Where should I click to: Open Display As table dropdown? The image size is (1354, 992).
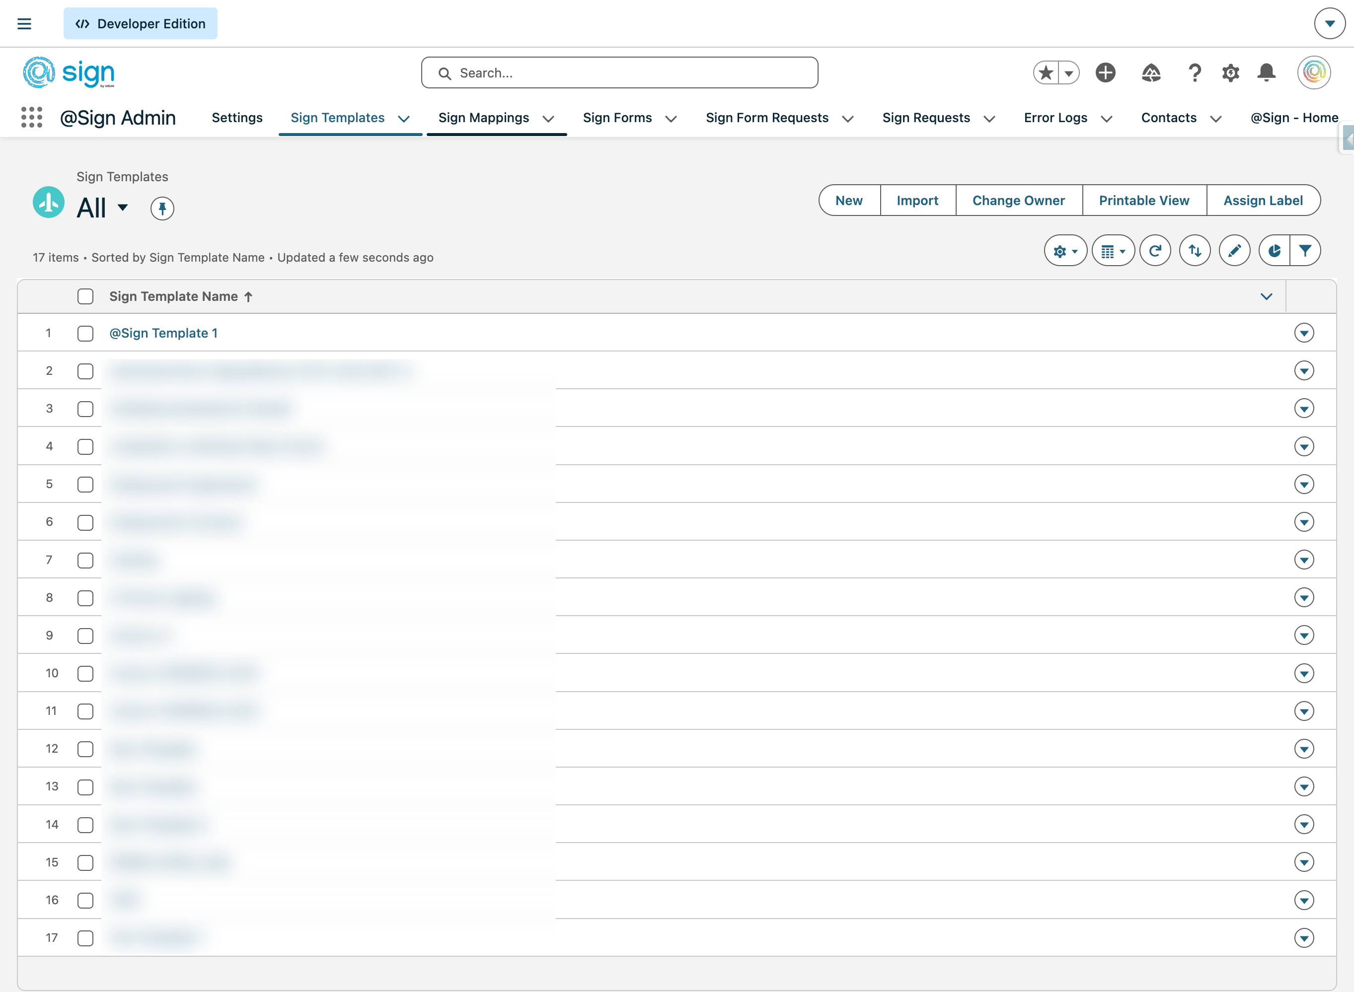tap(1113, 251)
